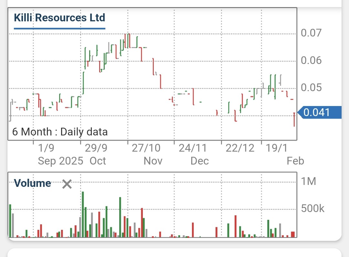Click the 0.06 gridline price label
This screenshot has width=349, height=257.
311,60
